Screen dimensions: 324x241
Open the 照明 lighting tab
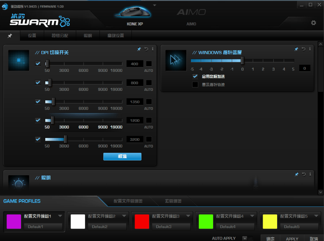[88, 35]
